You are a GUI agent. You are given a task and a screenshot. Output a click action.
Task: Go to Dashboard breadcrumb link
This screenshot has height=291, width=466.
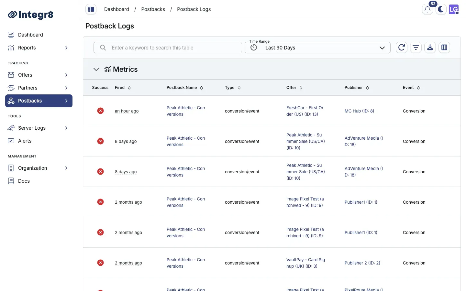[116, 9]
